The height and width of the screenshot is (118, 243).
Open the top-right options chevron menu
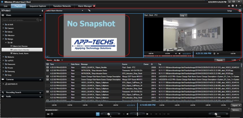tap(240, 6)
